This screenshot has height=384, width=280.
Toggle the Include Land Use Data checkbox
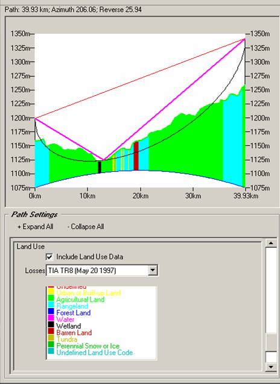pos(49,257)
